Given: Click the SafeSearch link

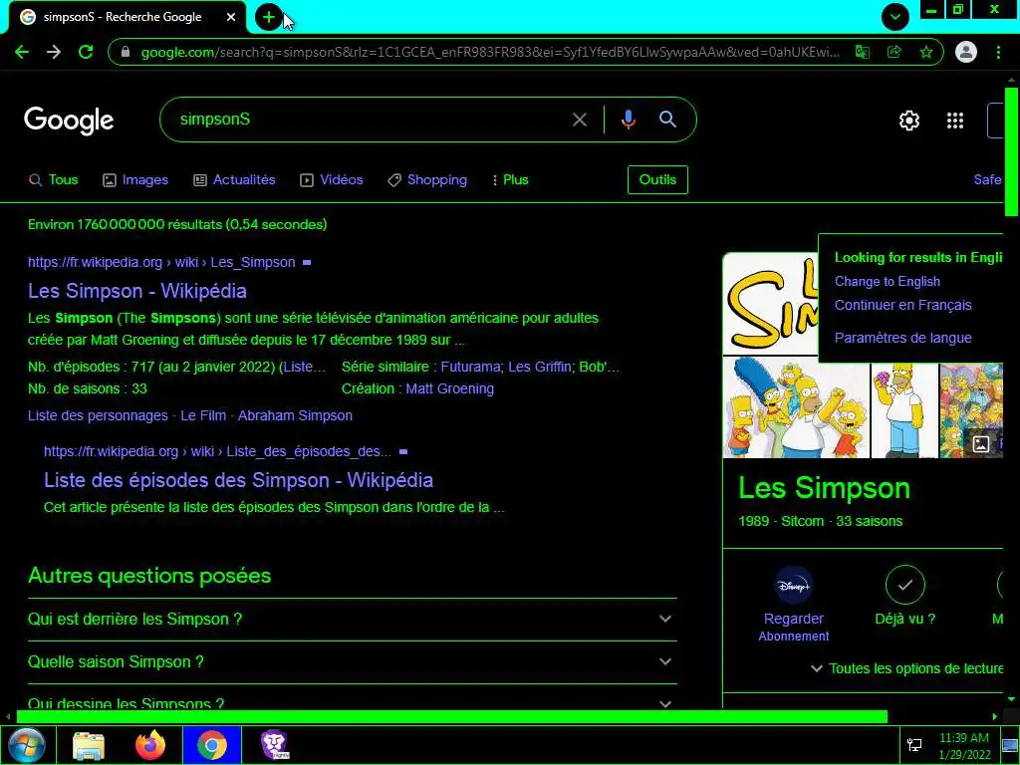Looking at the screenshot, I should click(x=987, y=180).
